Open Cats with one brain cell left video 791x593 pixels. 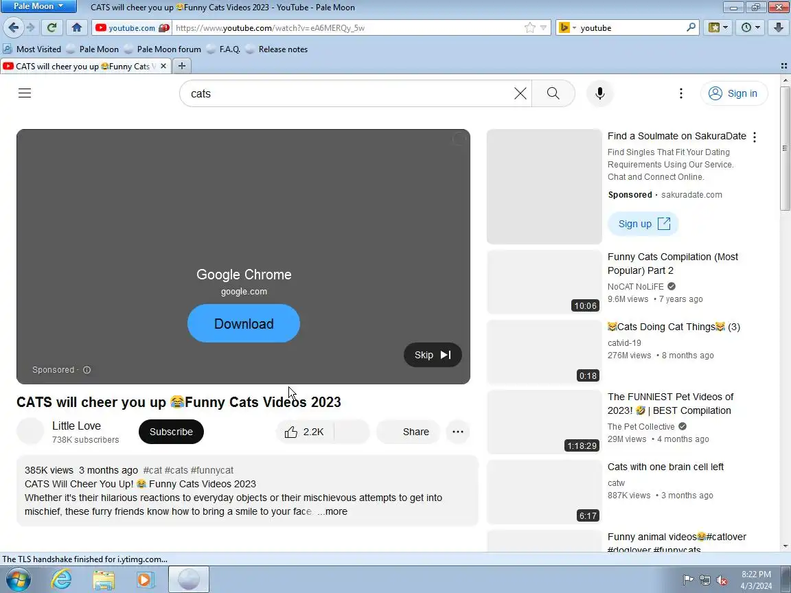[665, 467]
